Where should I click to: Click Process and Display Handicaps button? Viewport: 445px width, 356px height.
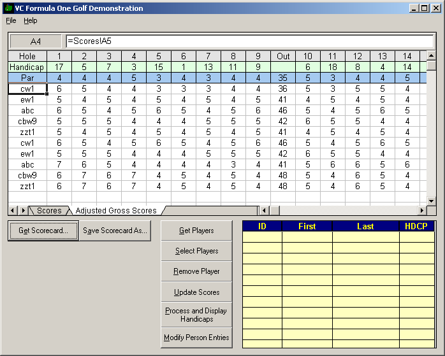click(x=196, y=315)
